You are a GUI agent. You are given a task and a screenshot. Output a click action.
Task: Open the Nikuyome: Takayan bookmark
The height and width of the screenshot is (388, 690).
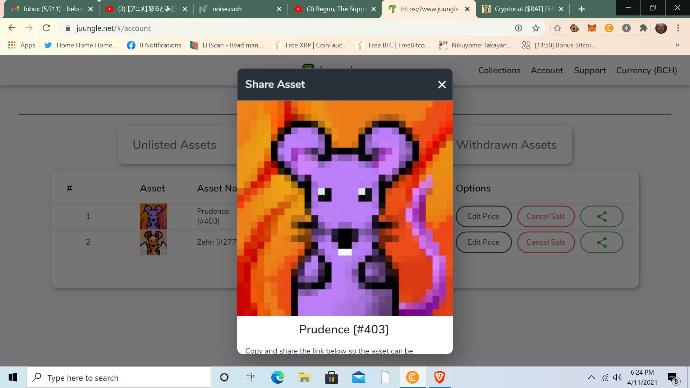coord(475,45)
